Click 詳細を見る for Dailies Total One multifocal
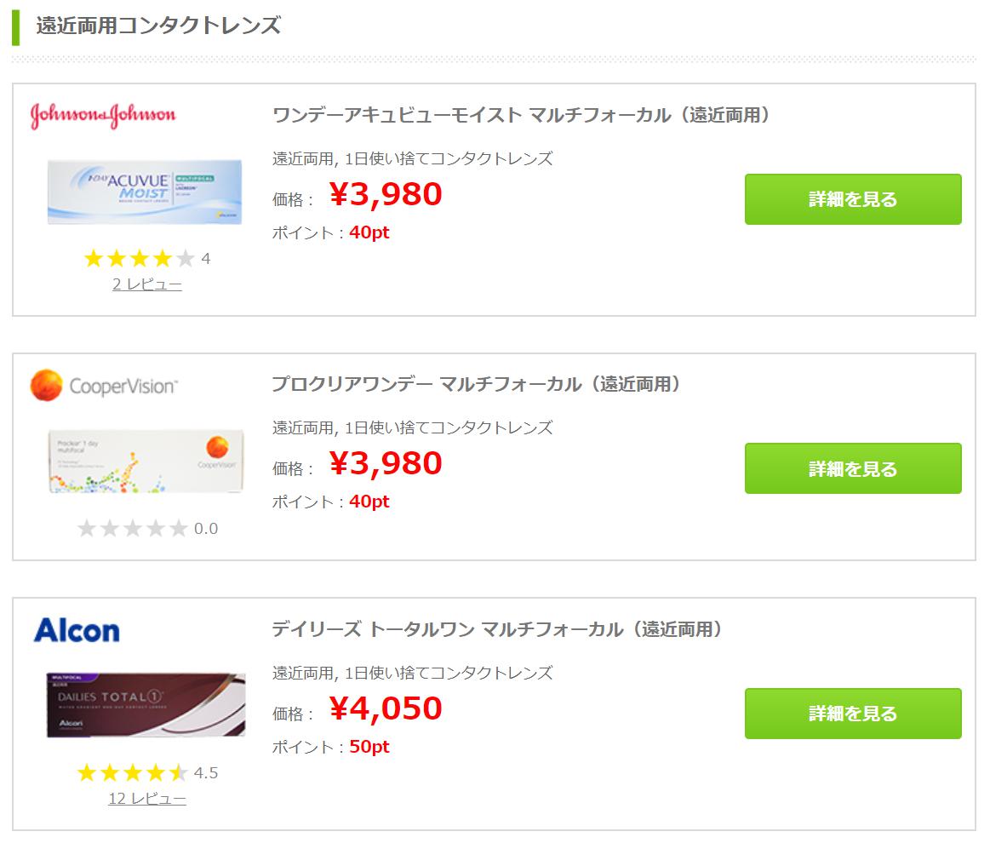 tap(853, 714)
